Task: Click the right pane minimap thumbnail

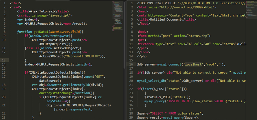Action: click(251, 10)
